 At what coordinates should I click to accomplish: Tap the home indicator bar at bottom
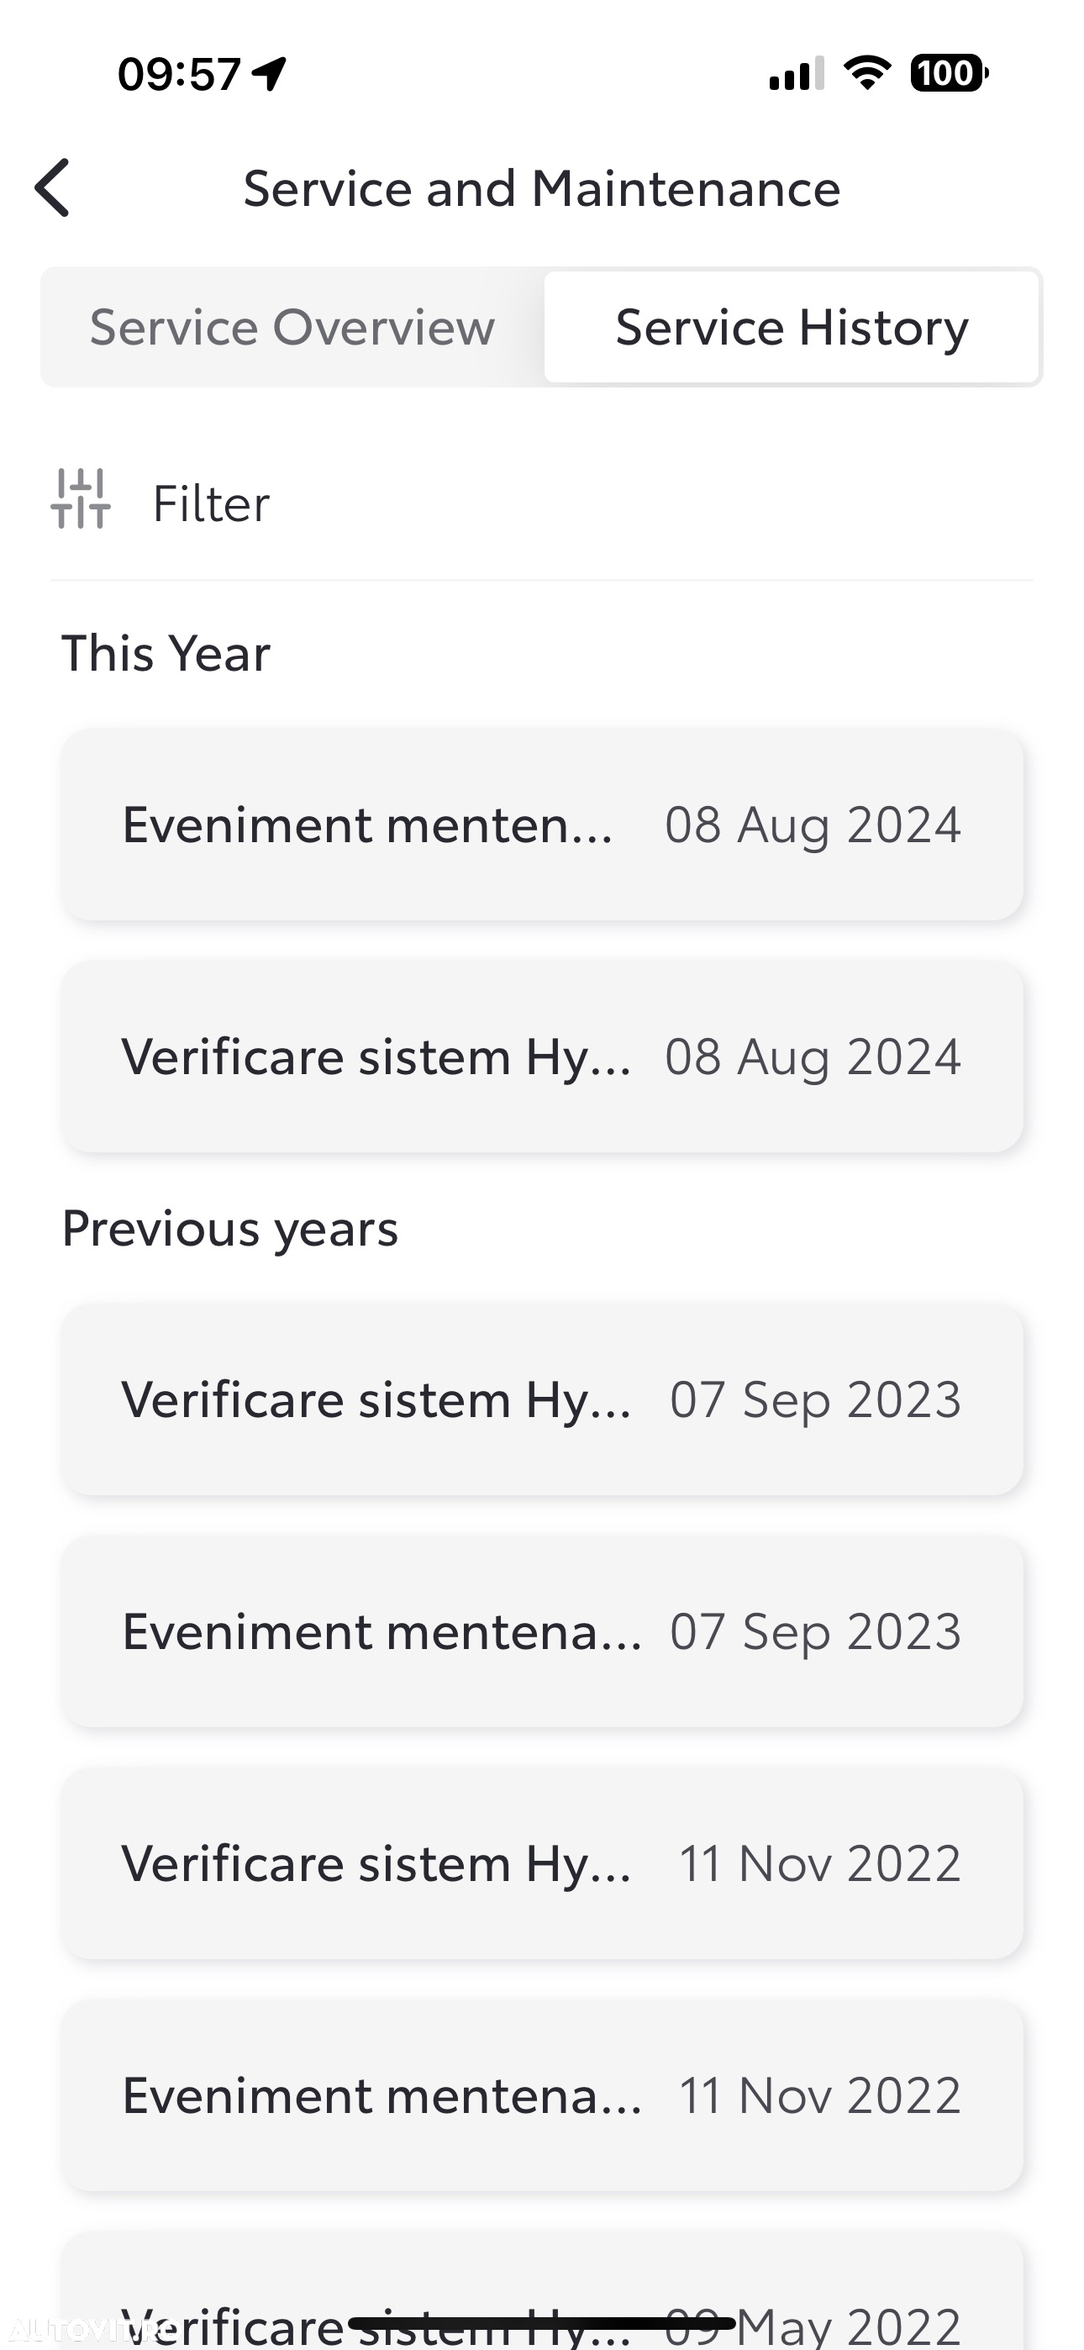tap(542, 2322)
